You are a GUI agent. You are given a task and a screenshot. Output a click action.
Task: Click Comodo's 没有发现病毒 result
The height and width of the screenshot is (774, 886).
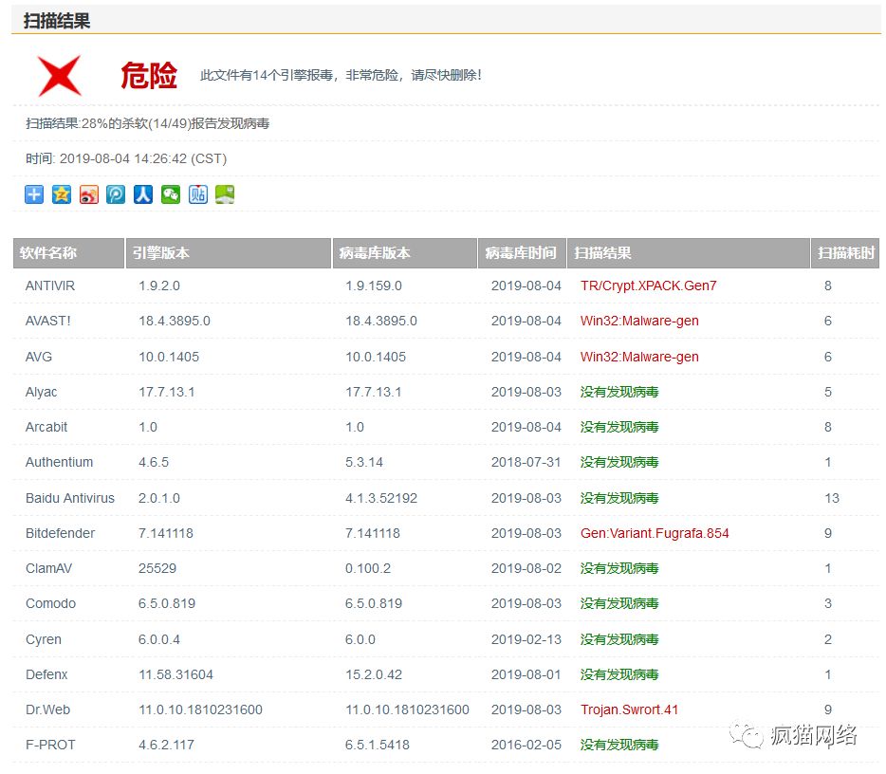[619, 603]
